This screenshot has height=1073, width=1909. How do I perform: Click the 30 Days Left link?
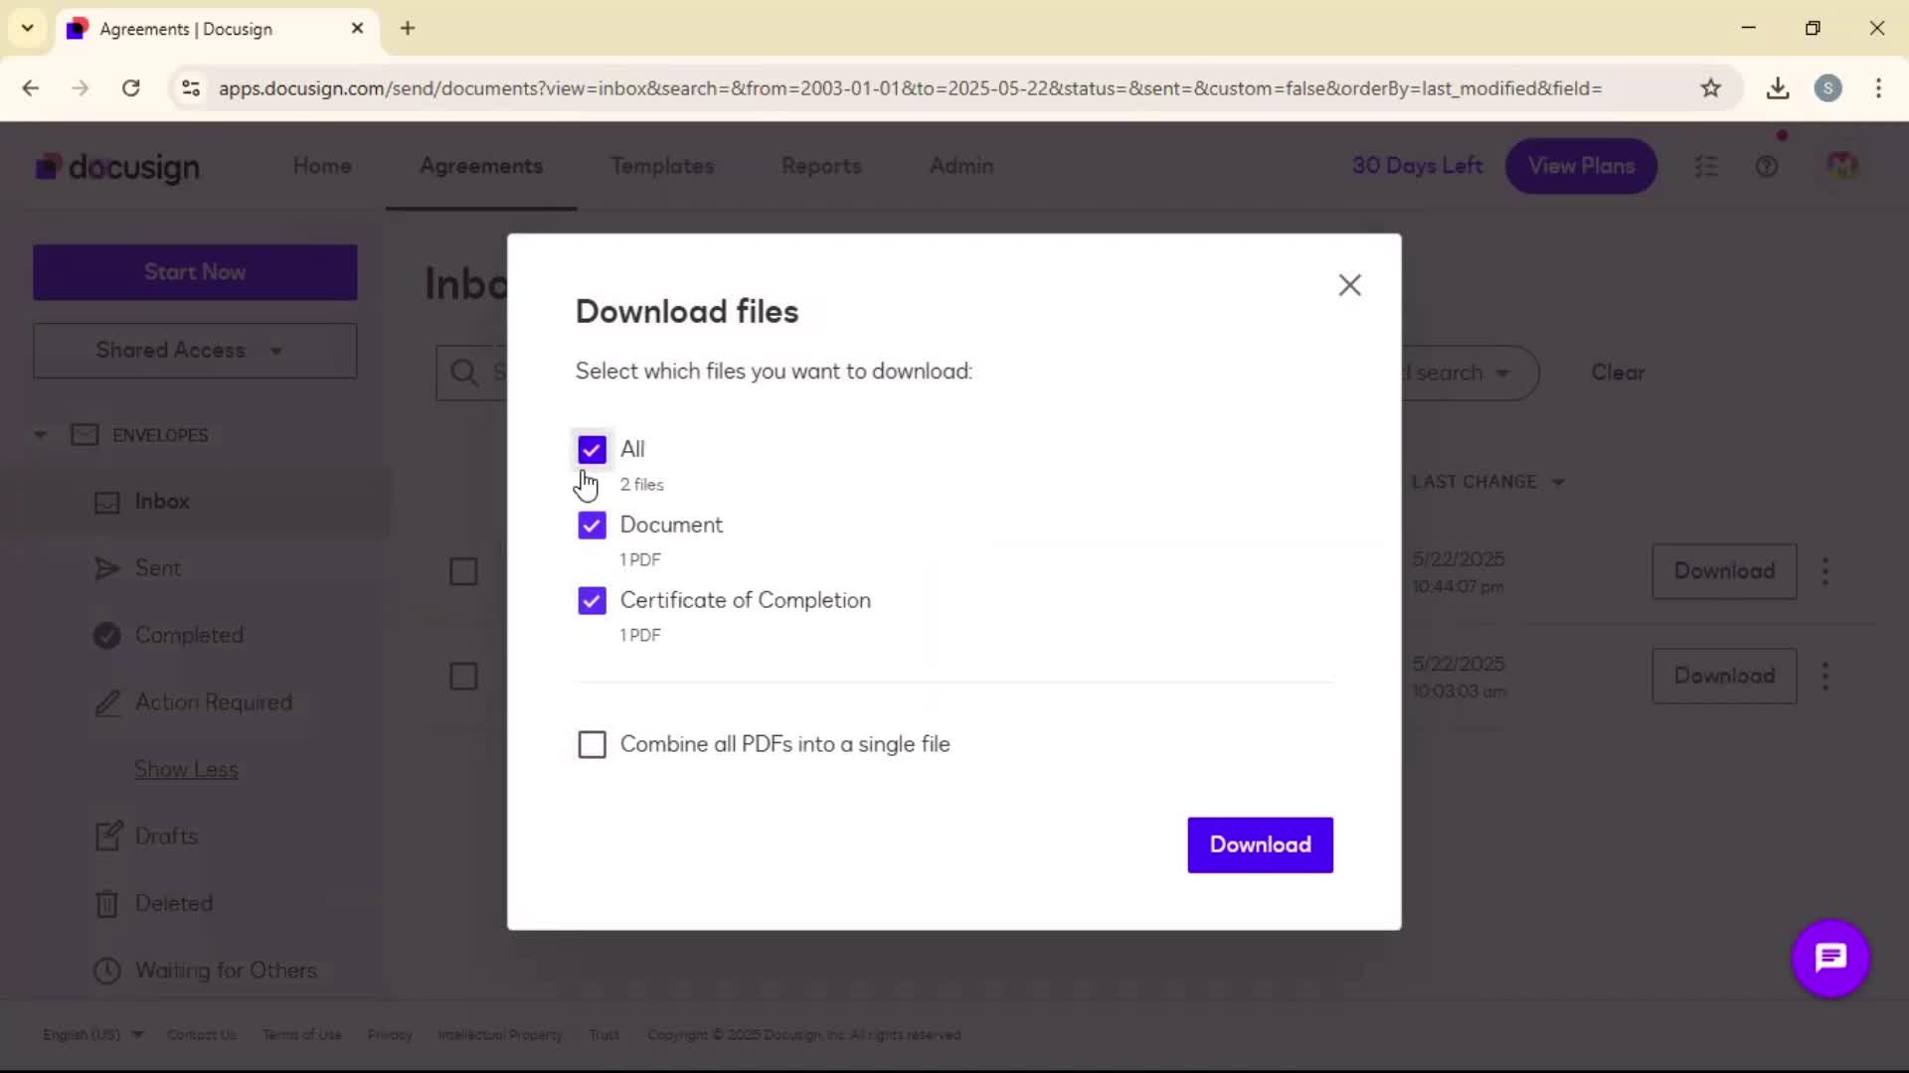[1417, 166]
